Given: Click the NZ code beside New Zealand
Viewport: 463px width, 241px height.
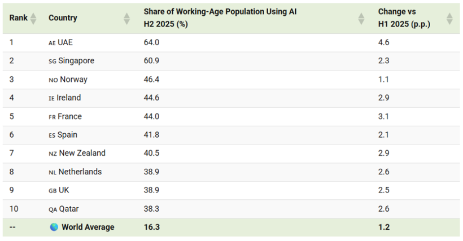Looking at the screenshot, I should click(53, 154).
